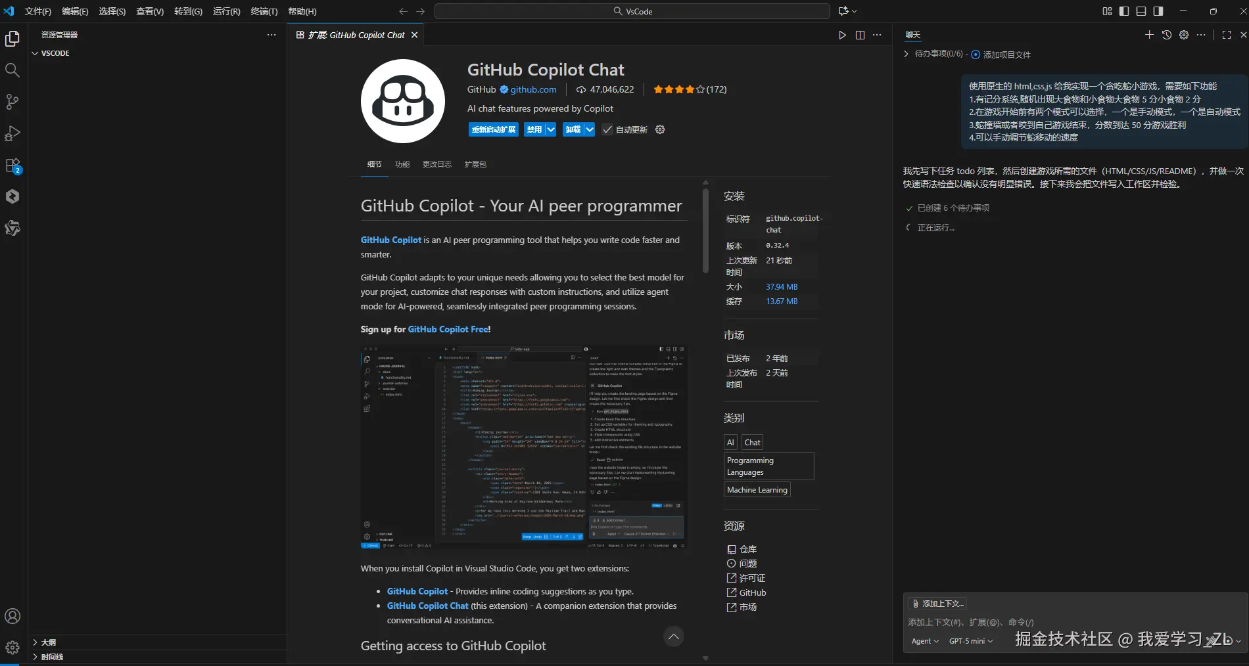The height and width of the screenshot is (666, 1249).
Task: Open the Agent mode dropdown
Action: point(925,641)
